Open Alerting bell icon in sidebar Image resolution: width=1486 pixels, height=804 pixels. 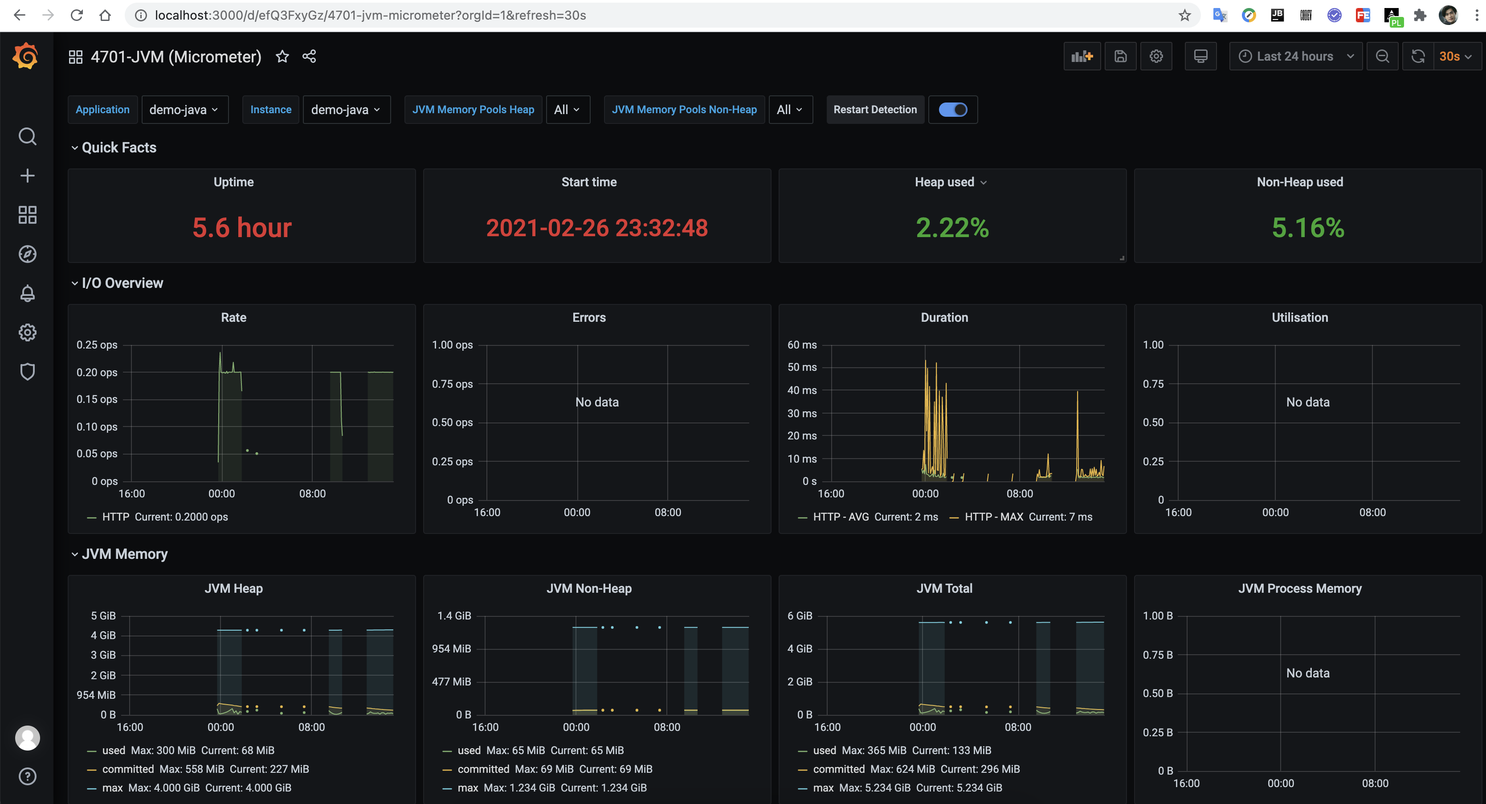pyautogui.click(x=27, y=293)
